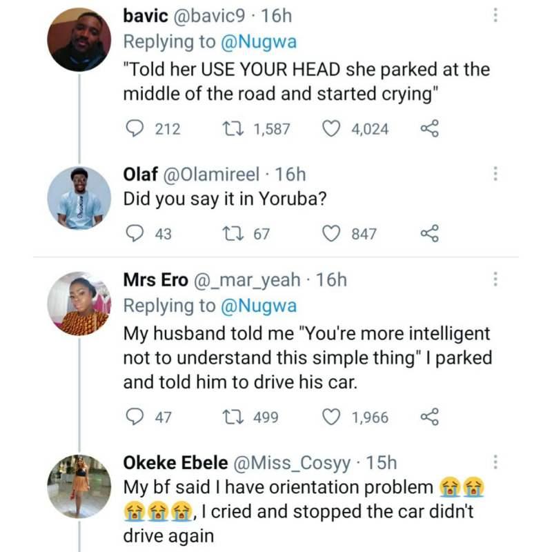The image size is (552, 552).
Task: Open @Nugwa link in bavic's reply
Action: [x=258, y=41]
